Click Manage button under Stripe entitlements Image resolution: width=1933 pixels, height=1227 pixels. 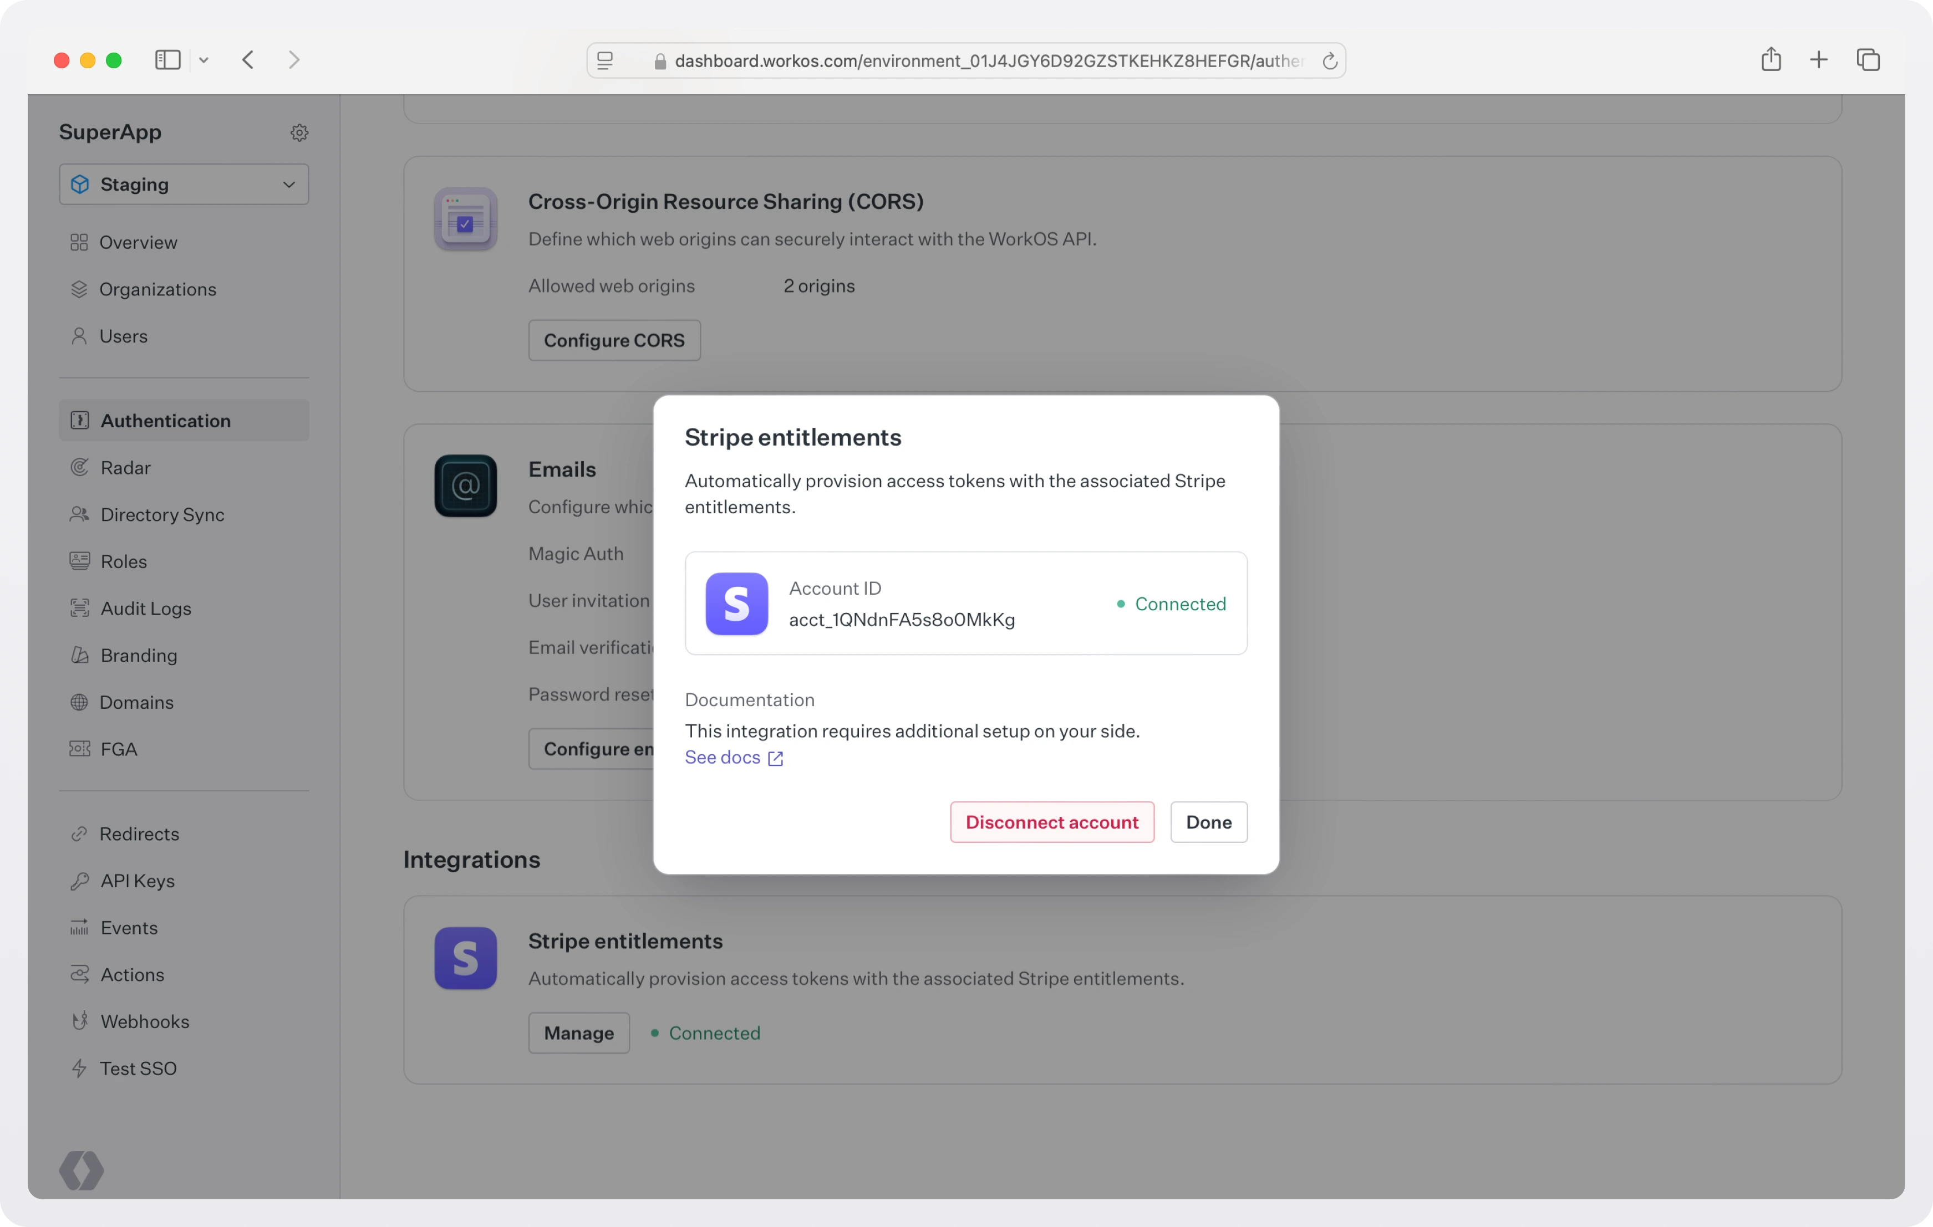click(x=579, y=1034)
